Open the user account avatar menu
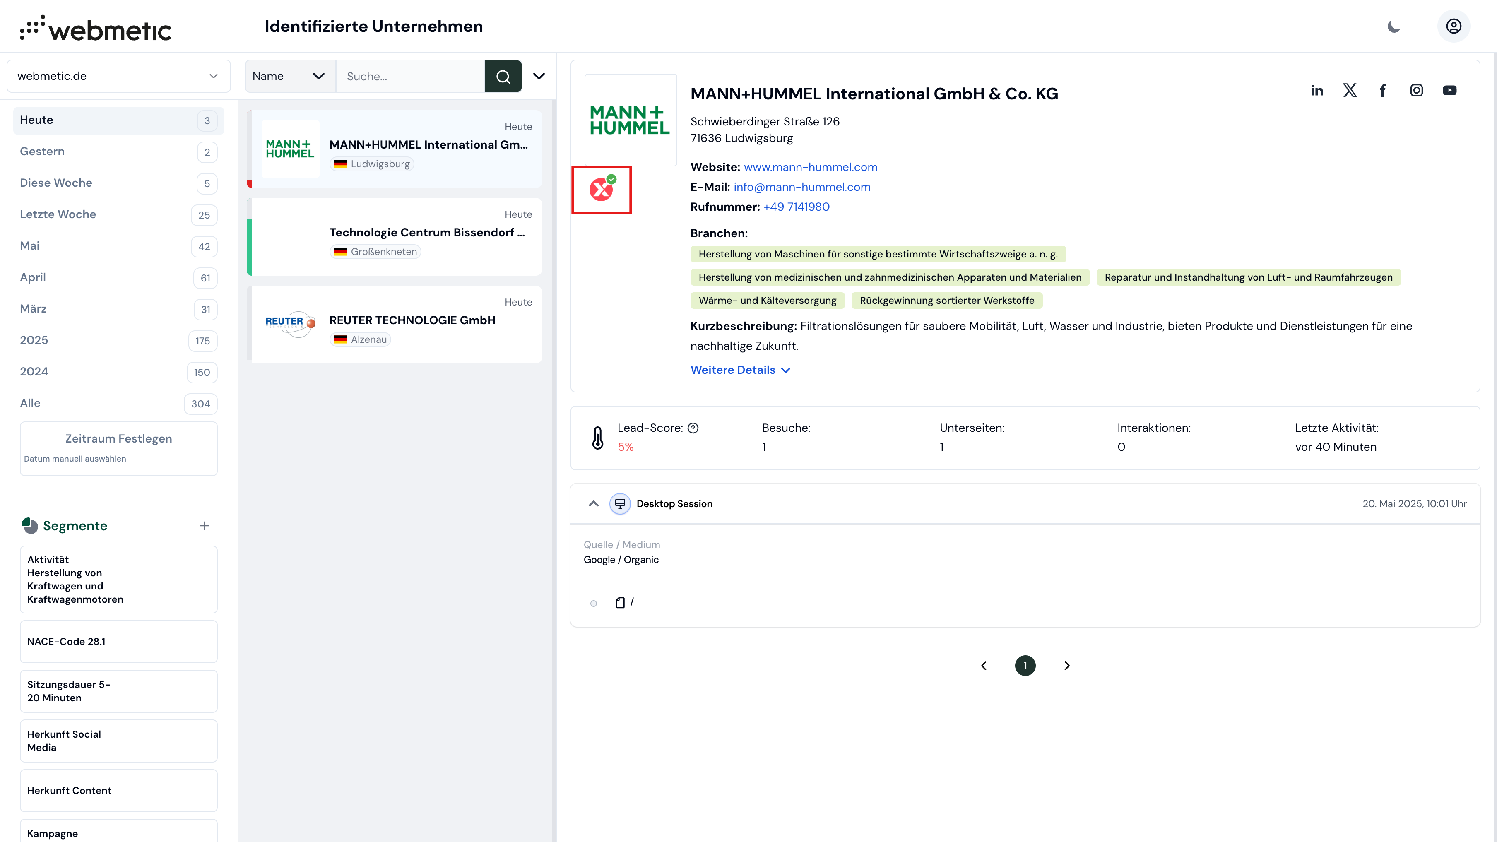Screen dimensions: 1497x842 (x=1454, y=26)
